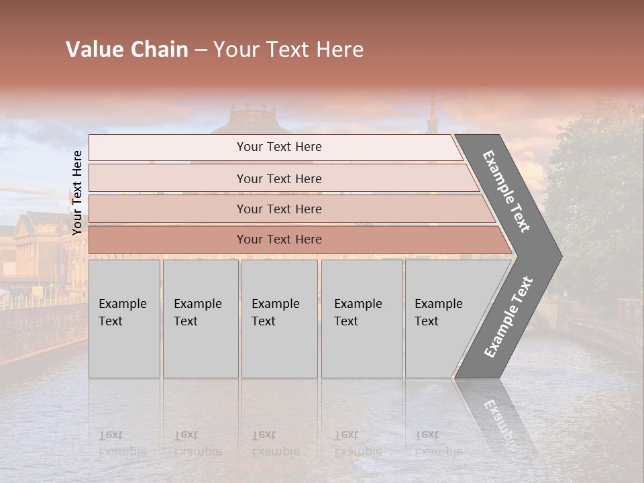This screenshot has width=644, height=483.
Task: Select the topmost lightest "Your Text Here" bar
Action: 278,147
